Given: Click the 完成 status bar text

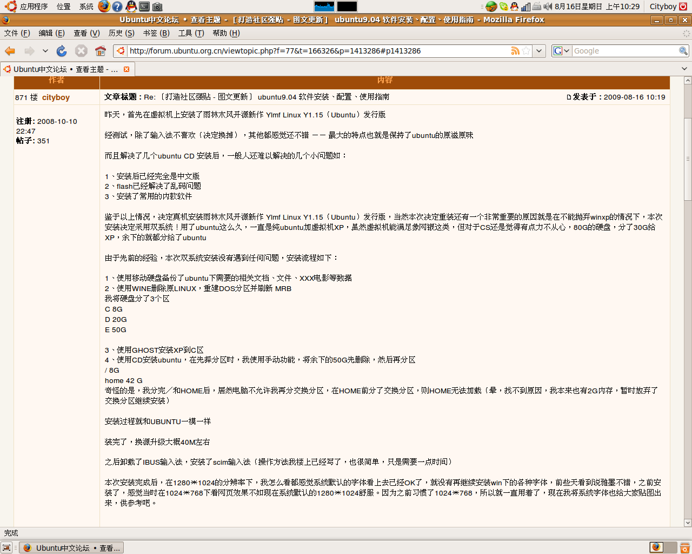Looking at the screenshot, I should click(x=11, y=533).
